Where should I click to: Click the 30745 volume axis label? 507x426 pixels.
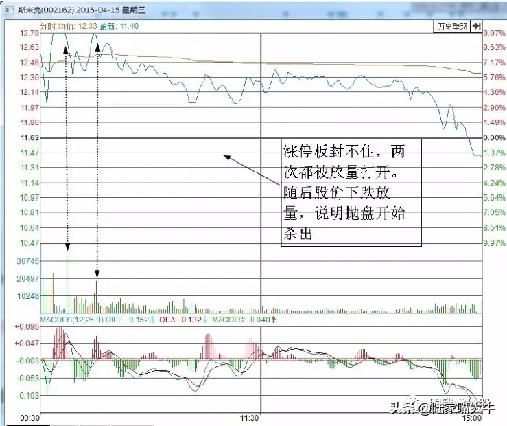coord(28,261)
